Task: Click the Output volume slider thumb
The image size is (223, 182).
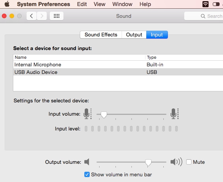Action: coord(148,162)
